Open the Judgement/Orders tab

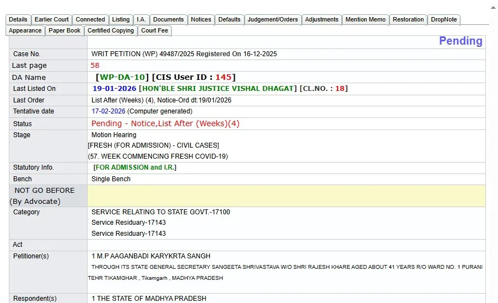coord(273,19)
